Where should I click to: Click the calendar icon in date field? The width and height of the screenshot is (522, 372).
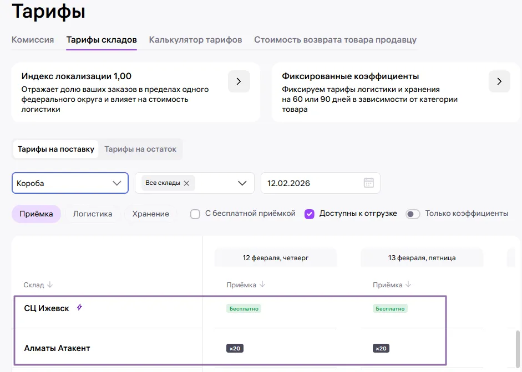[x=368, y=183]
